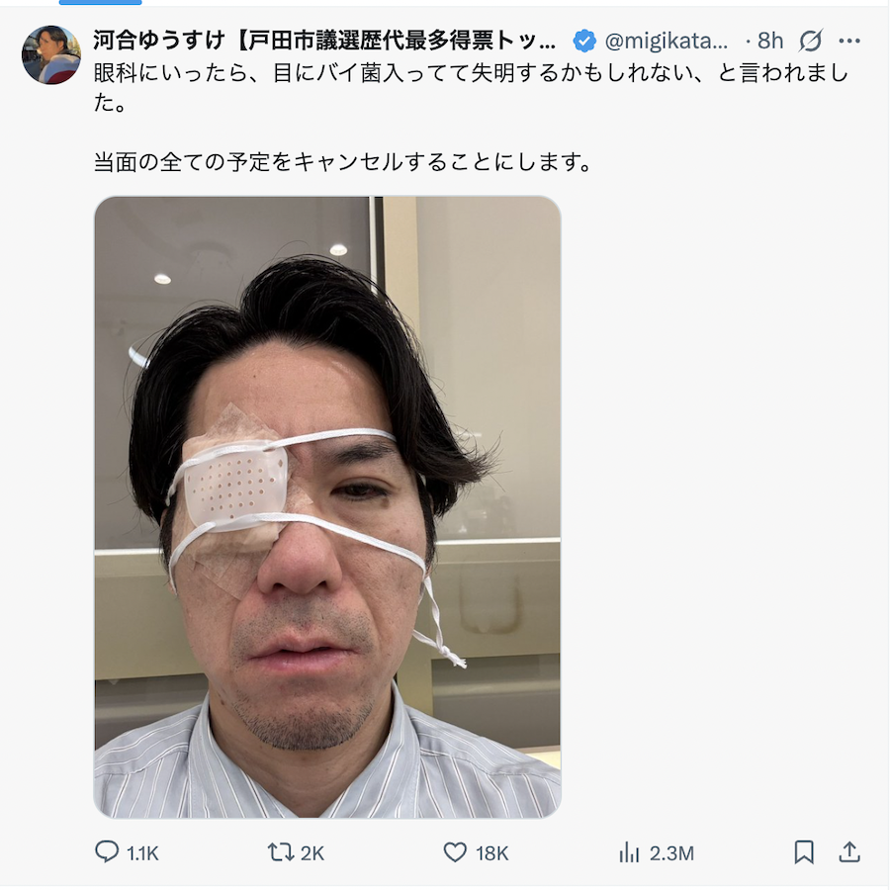Click the @migikata handle link
The image size is (890, 890).
(667, 41)
